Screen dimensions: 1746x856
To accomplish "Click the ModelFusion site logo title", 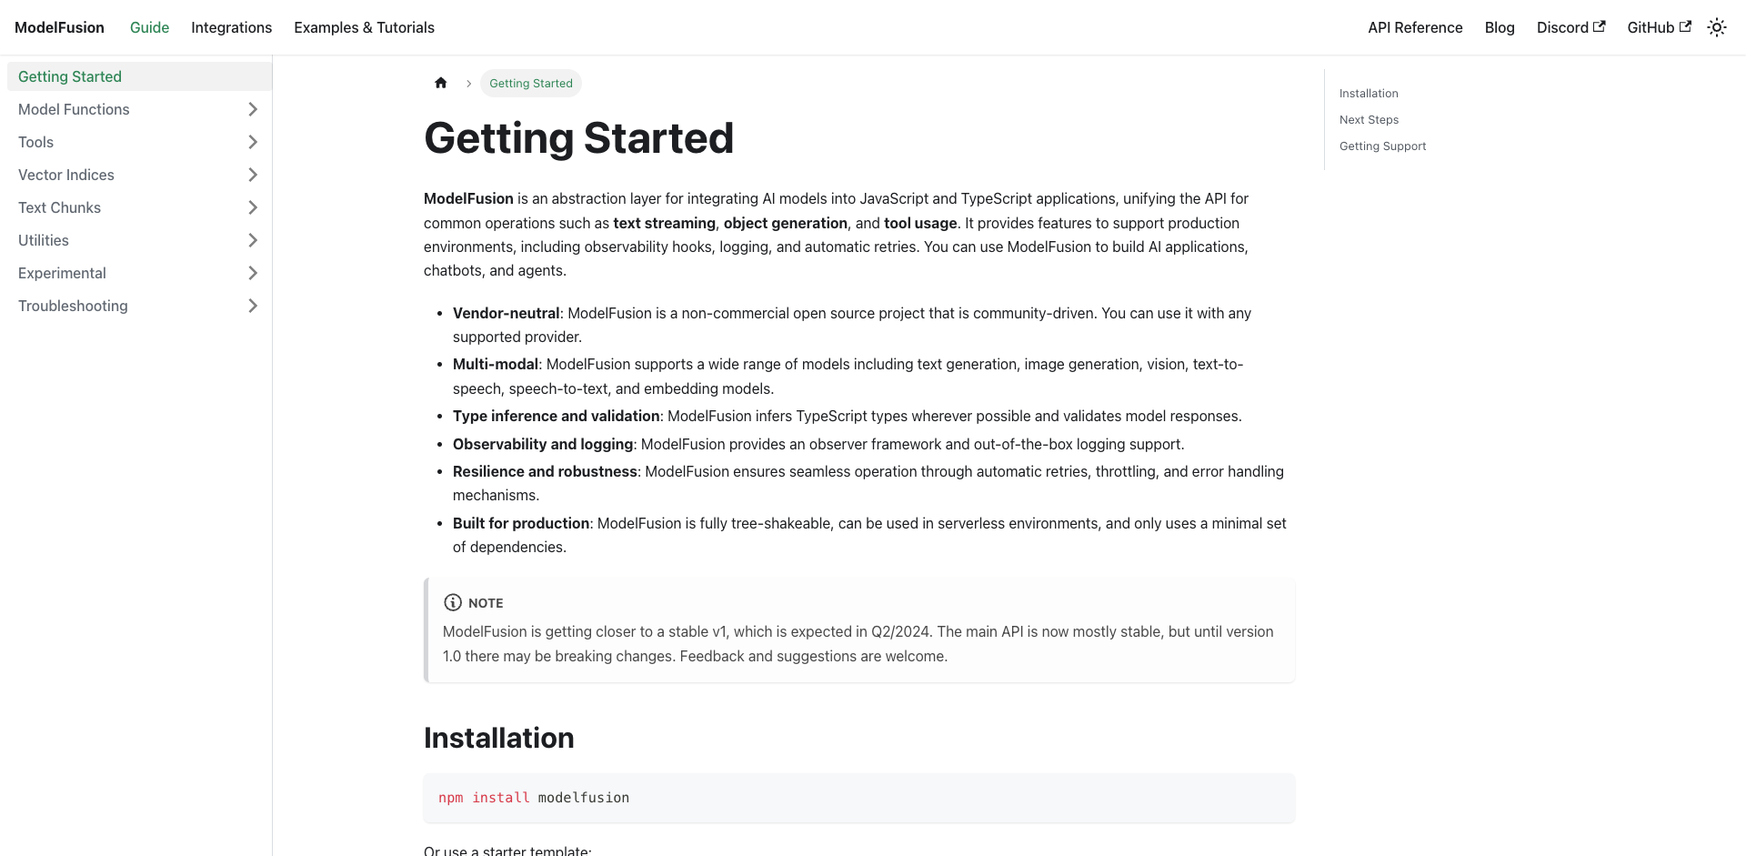I will point(59,27).
